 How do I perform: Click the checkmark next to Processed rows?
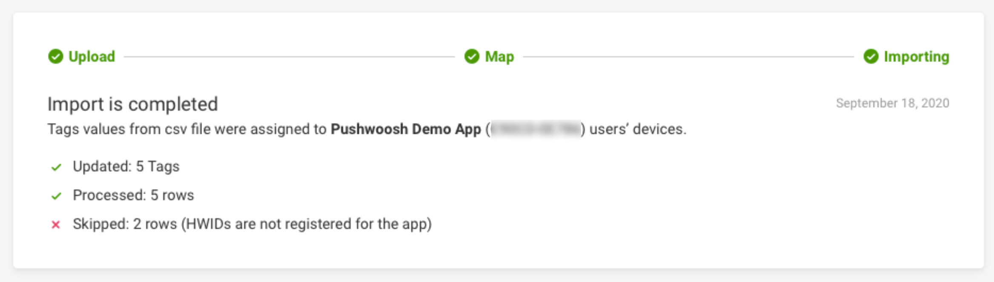tap(56, 196)
